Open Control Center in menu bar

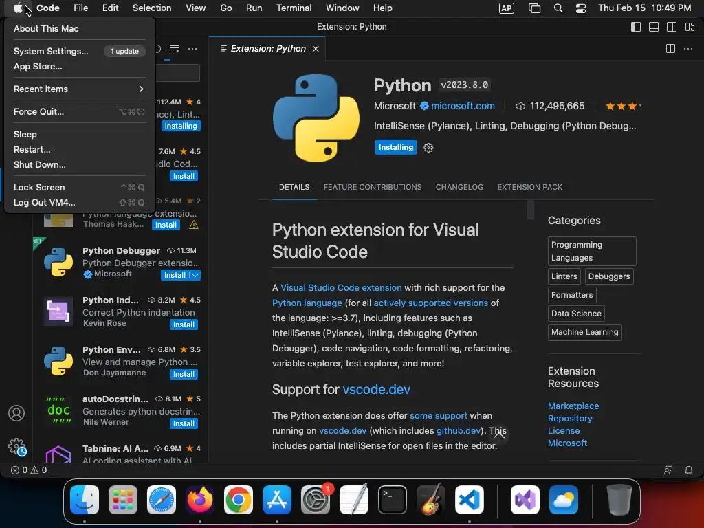pyautogui.click(x=580, y=8)
